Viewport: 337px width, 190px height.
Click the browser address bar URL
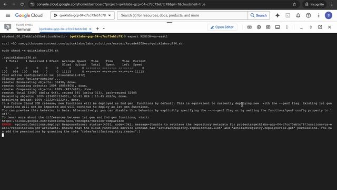coord(121,4)
